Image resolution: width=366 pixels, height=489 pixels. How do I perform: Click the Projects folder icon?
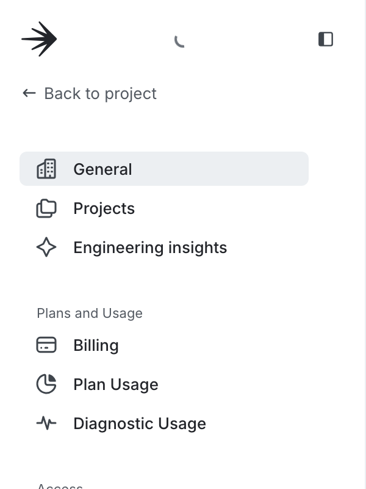pyautogui.click(x=46, y=208)
